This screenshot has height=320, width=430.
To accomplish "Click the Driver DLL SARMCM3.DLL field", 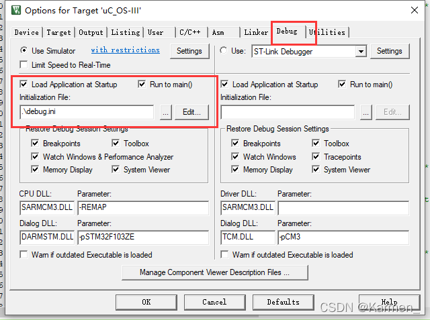I will point(248,208).
